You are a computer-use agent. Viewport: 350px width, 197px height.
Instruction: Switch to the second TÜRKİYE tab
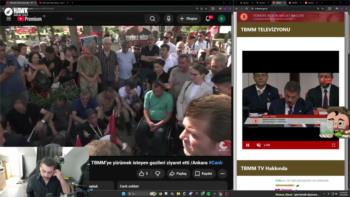coord(295,3)
